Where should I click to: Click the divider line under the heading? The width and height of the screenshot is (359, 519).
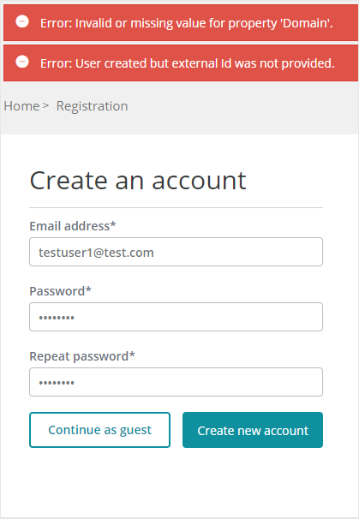(x=176, y=208)
